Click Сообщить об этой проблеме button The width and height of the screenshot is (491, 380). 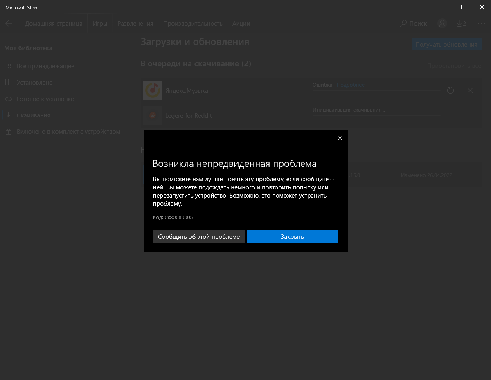tap(199, 236)
